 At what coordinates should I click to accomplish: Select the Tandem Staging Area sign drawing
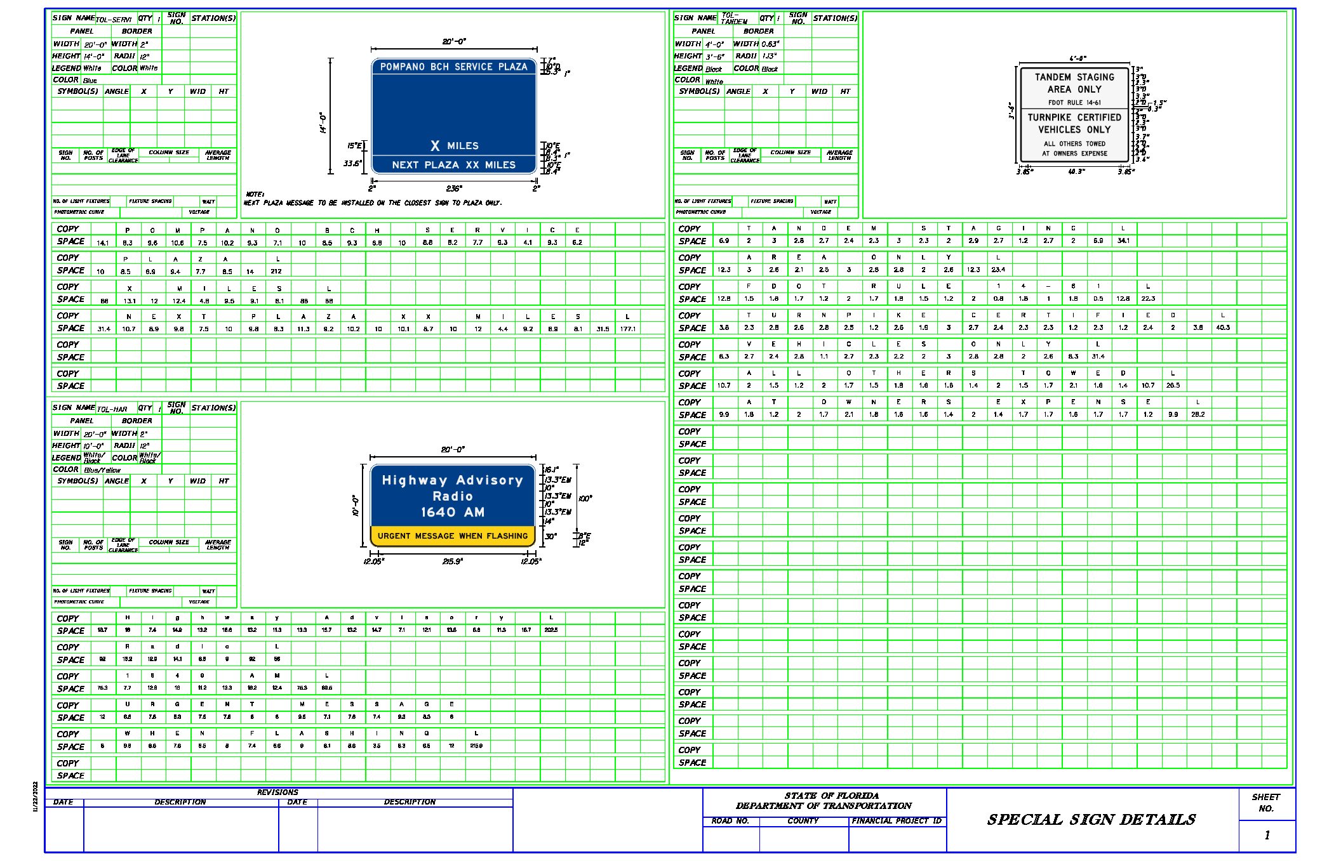pyautogui.click(x=1074, y=115)
